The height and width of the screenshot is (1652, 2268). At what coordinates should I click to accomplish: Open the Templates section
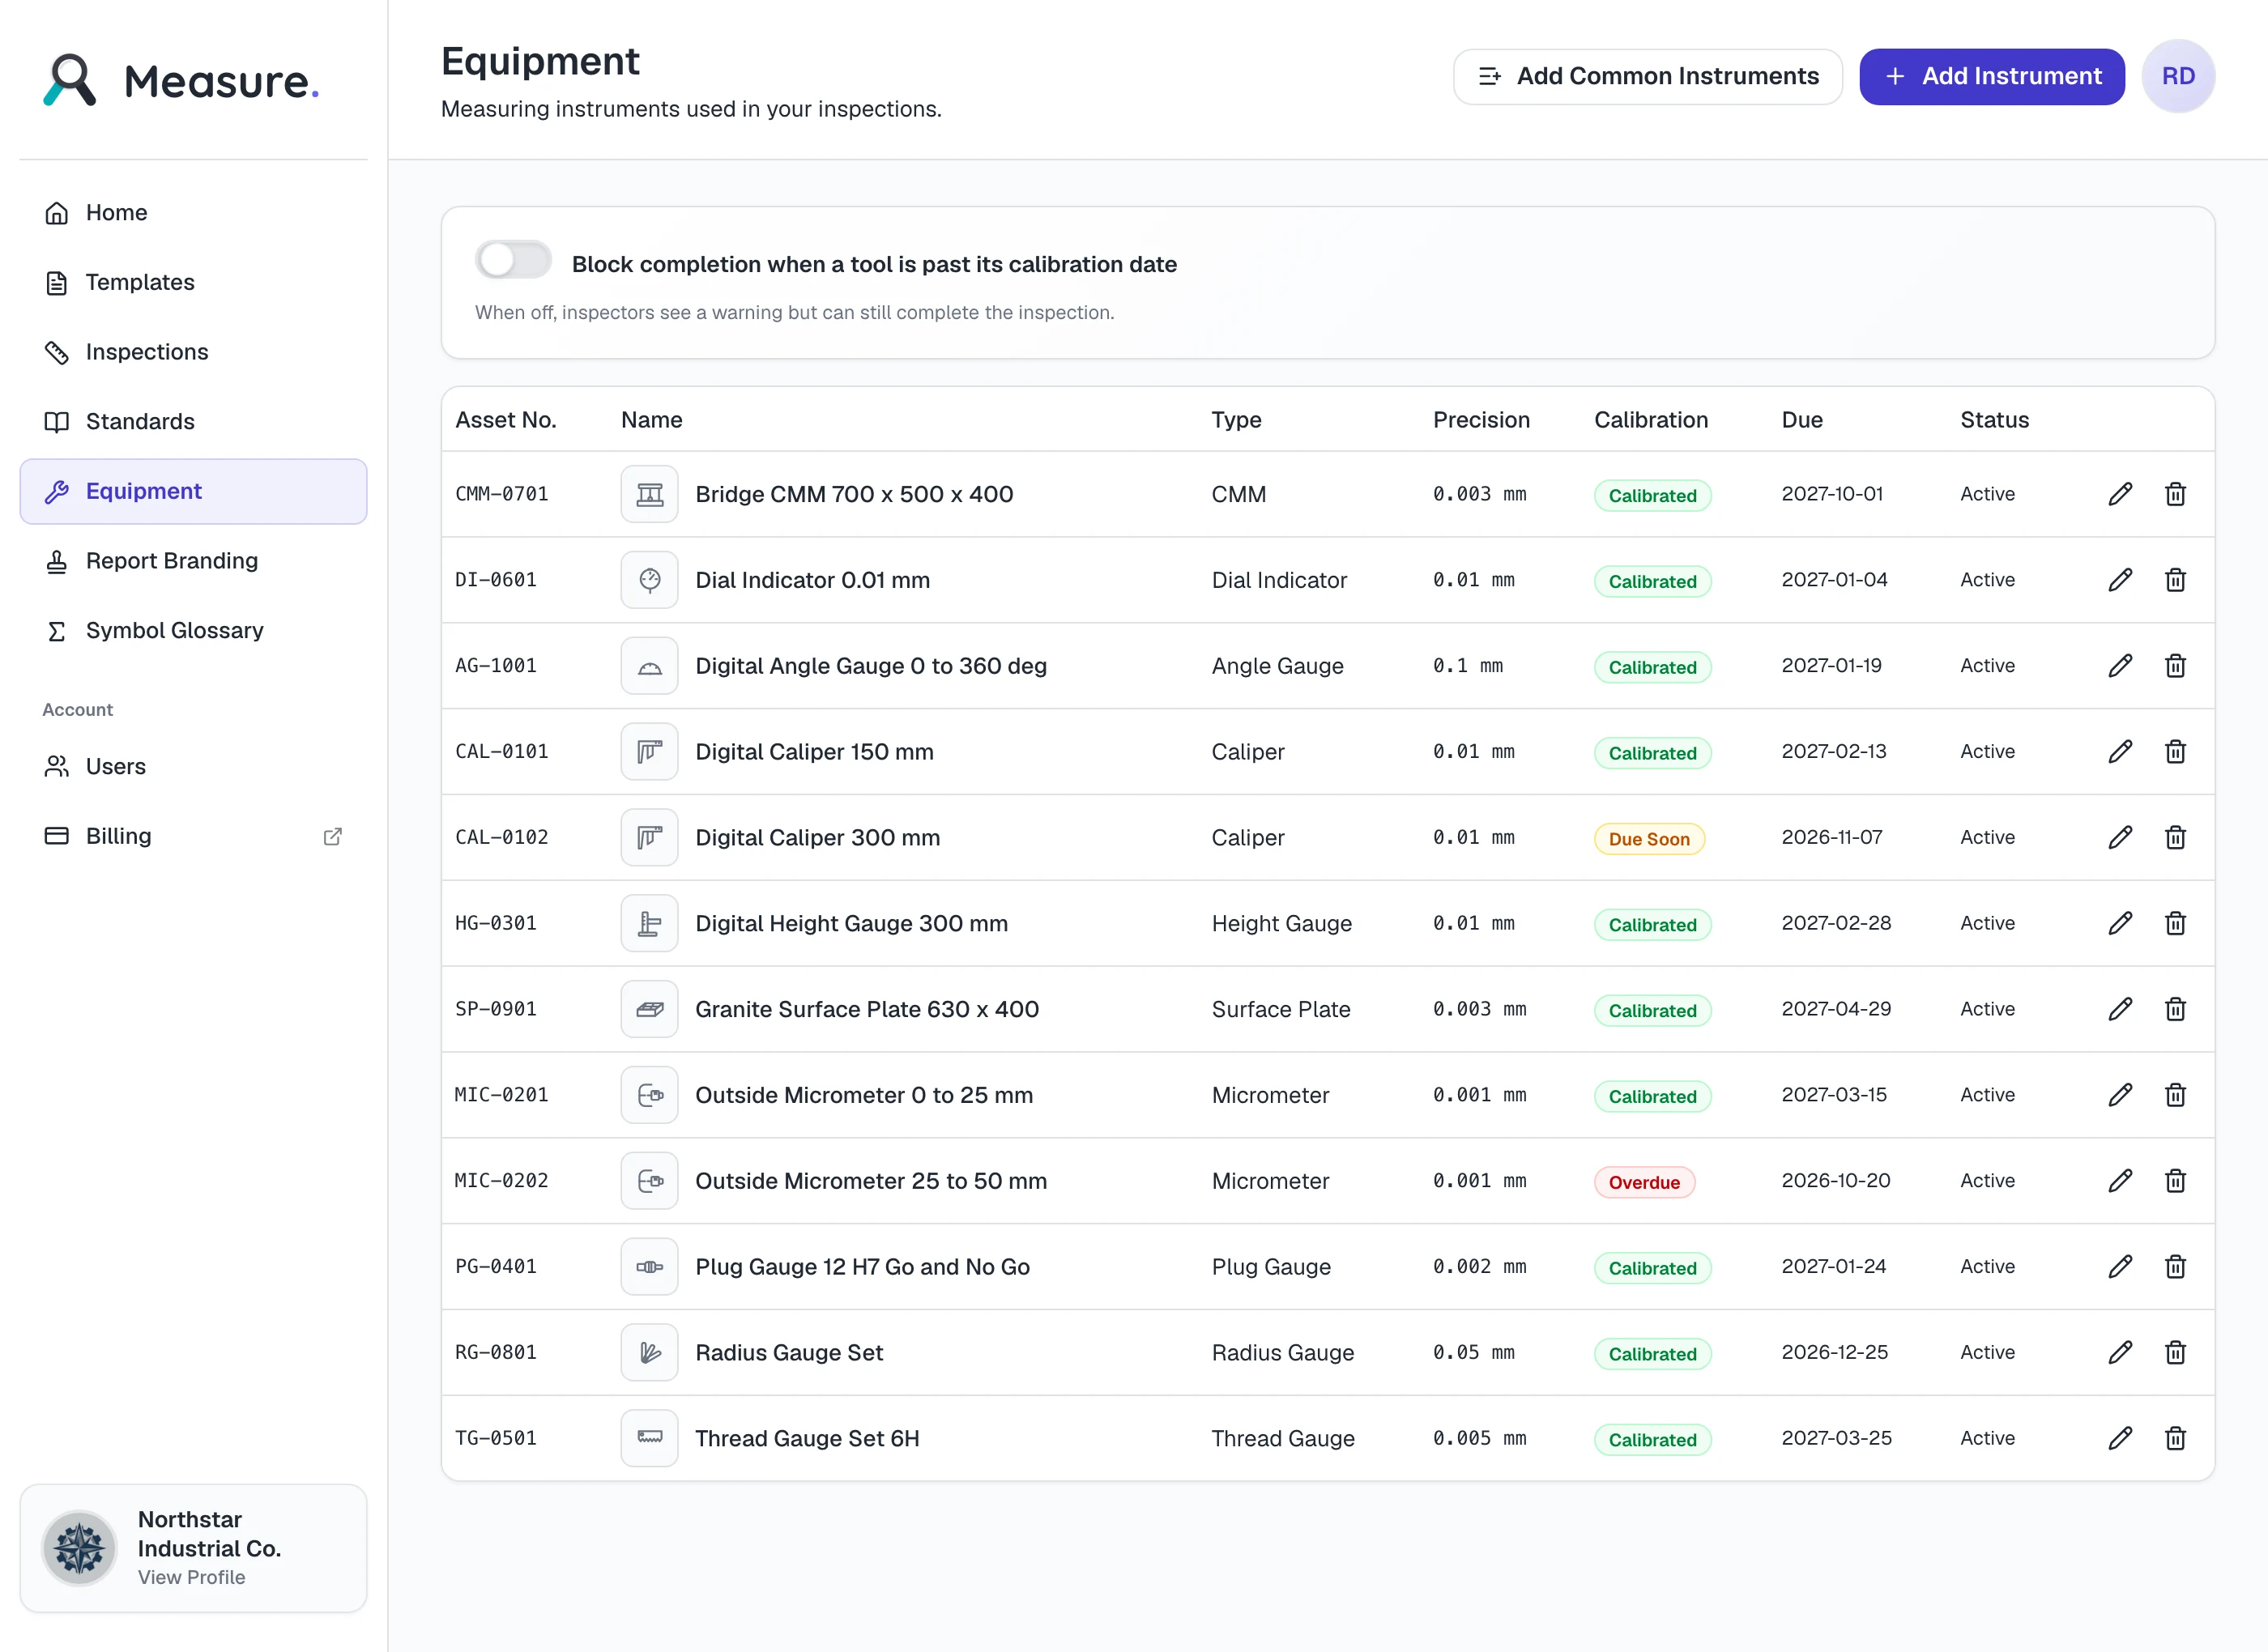[x=193, y=283]
